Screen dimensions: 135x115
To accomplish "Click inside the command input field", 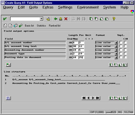I will coord(25,19).
